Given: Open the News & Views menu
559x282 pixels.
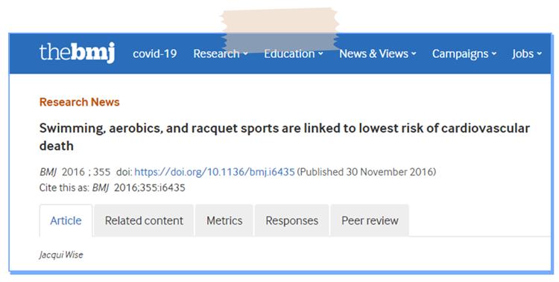Looking at the screenshot, I should [x=373, y=54].
